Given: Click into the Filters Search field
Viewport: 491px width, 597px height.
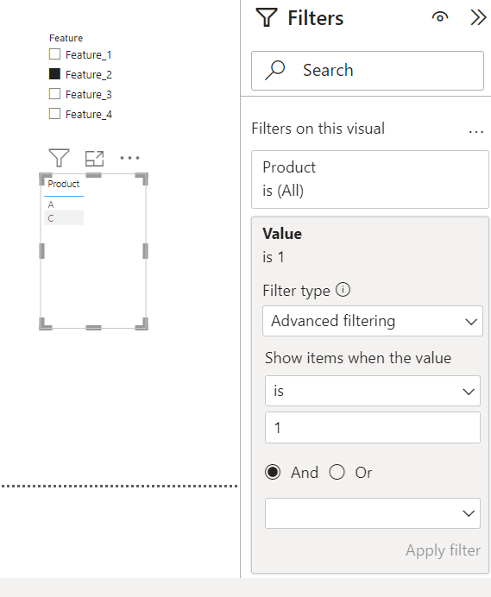Looking at the screenshot, I should coord(368,71).
